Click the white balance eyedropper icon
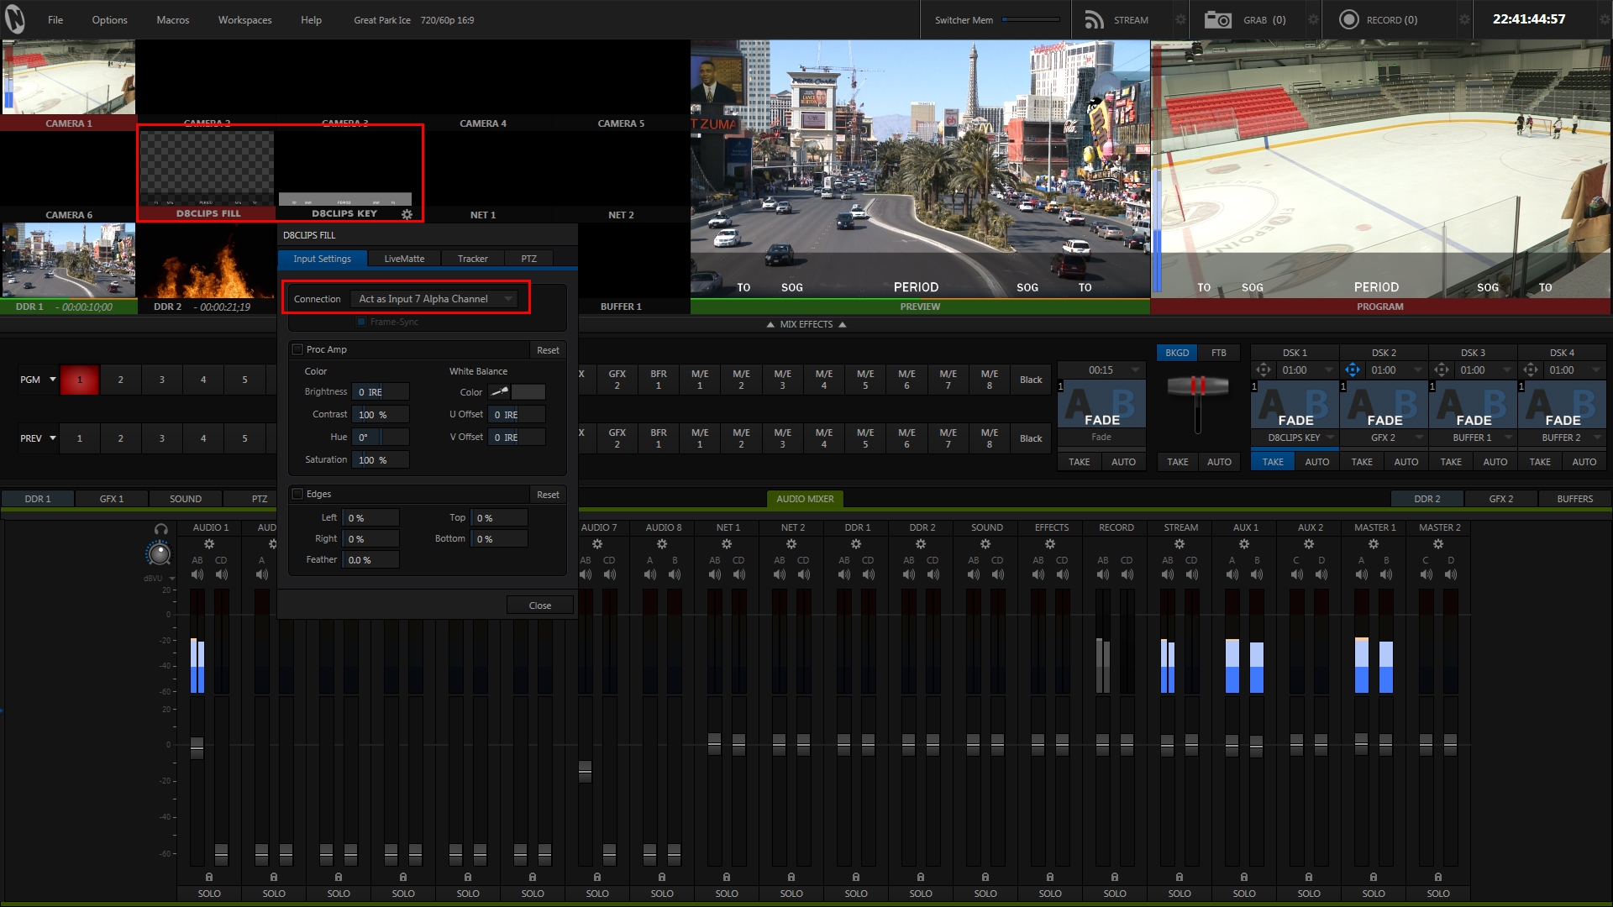The image size is (1613, 907). 499,392
